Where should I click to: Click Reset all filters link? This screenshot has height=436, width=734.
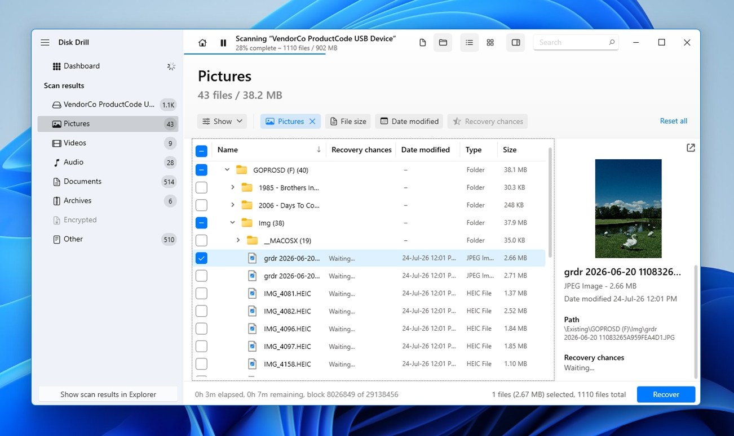coord(674,121)
